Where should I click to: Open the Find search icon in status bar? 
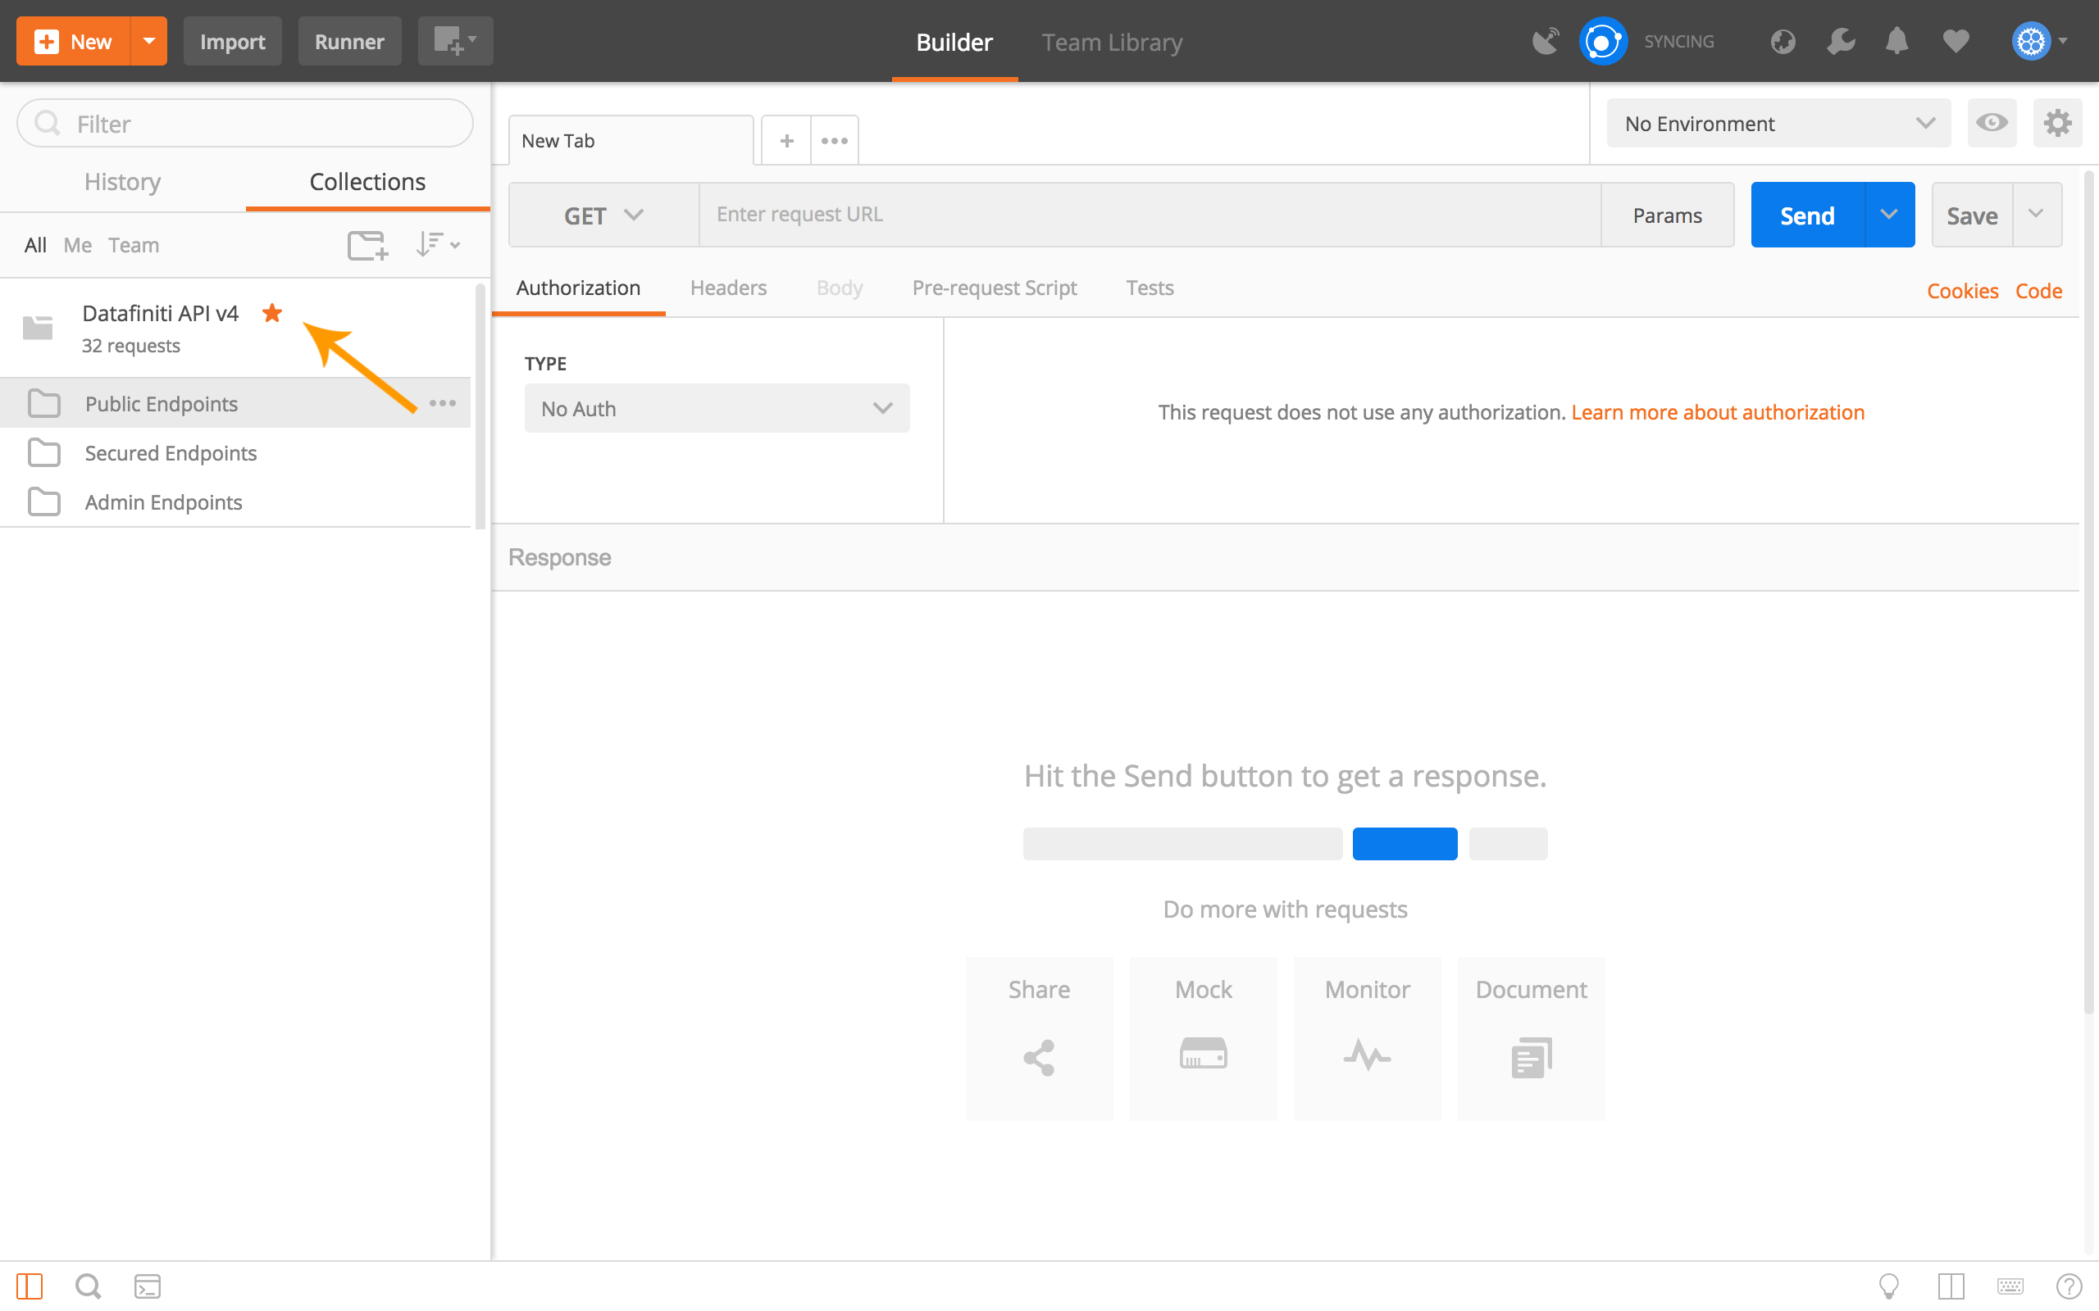click(x=88, y=1286)
